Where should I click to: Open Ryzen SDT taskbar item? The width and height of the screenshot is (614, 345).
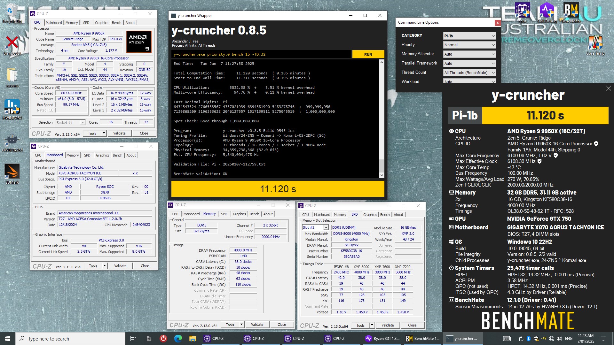[x=383, y=339]
